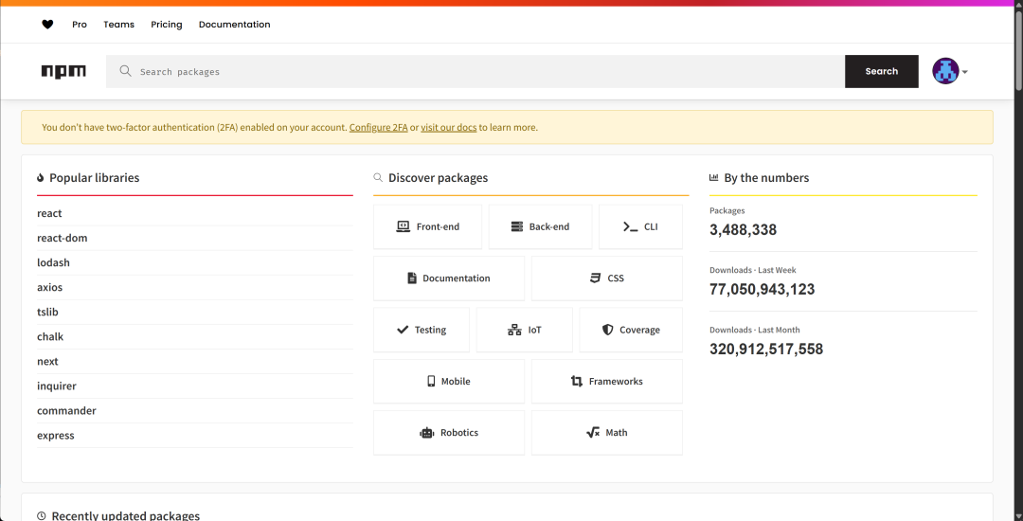Expand the account menu caret
The image size is (1023, 521).
(x=965, y=72)
